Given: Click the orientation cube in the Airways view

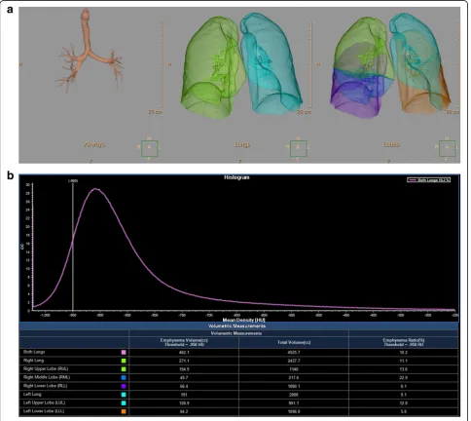Looking at the screenshot, I should point(150,148).
